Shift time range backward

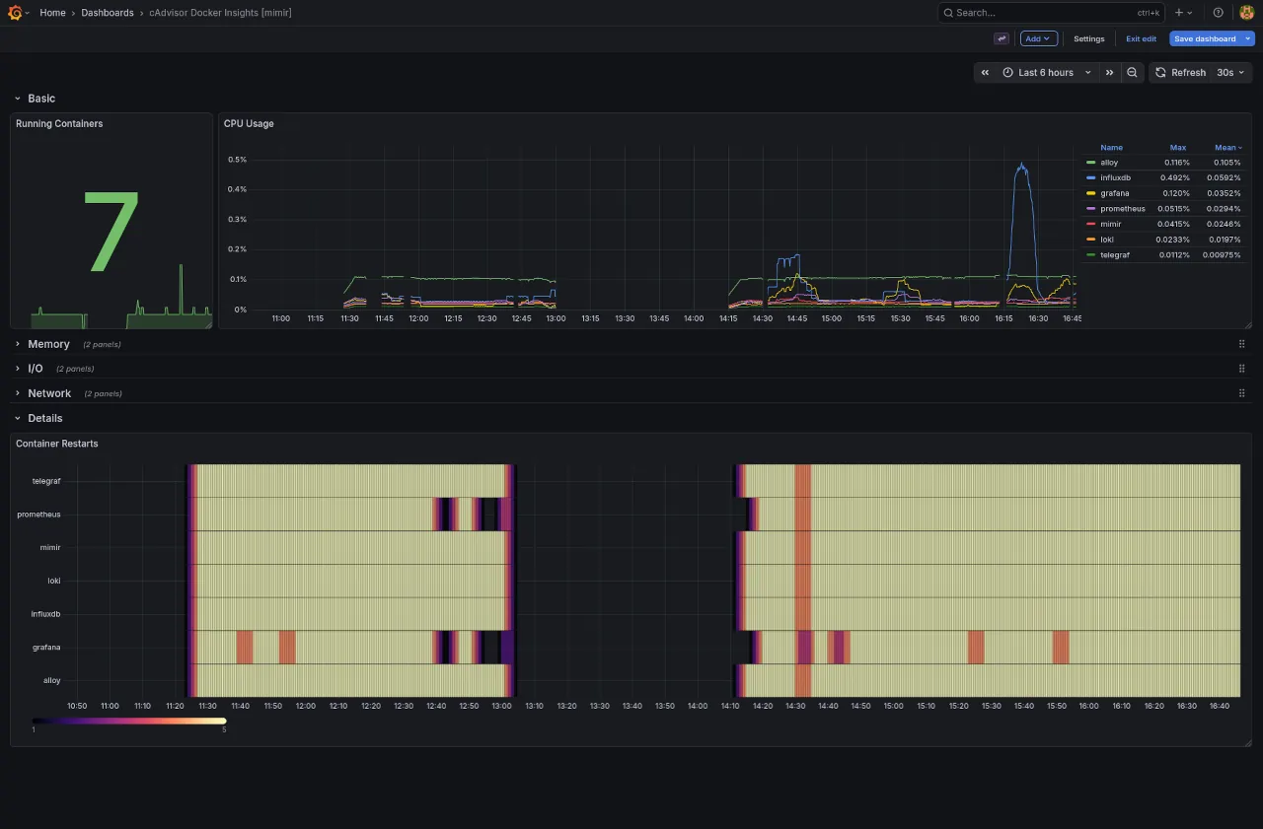point(985,73)
